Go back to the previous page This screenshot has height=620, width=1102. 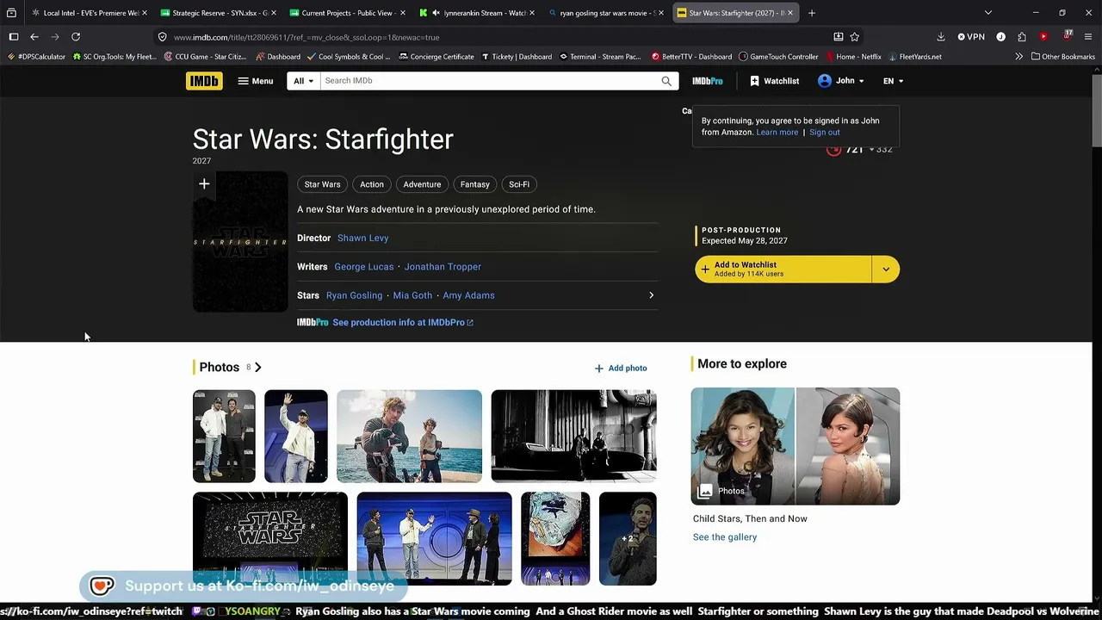(34, 37)
